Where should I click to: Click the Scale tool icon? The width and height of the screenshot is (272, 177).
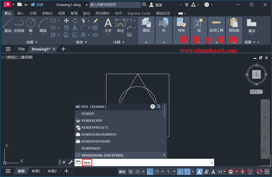click(x=75, y=35)
